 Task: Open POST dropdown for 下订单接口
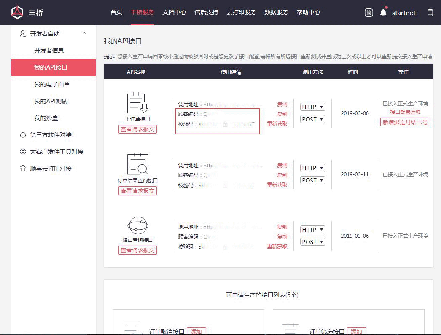[313, 119]
